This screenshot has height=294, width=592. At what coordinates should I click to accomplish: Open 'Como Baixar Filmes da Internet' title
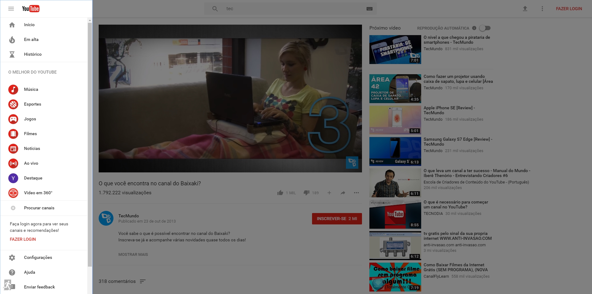pos(456,267)
